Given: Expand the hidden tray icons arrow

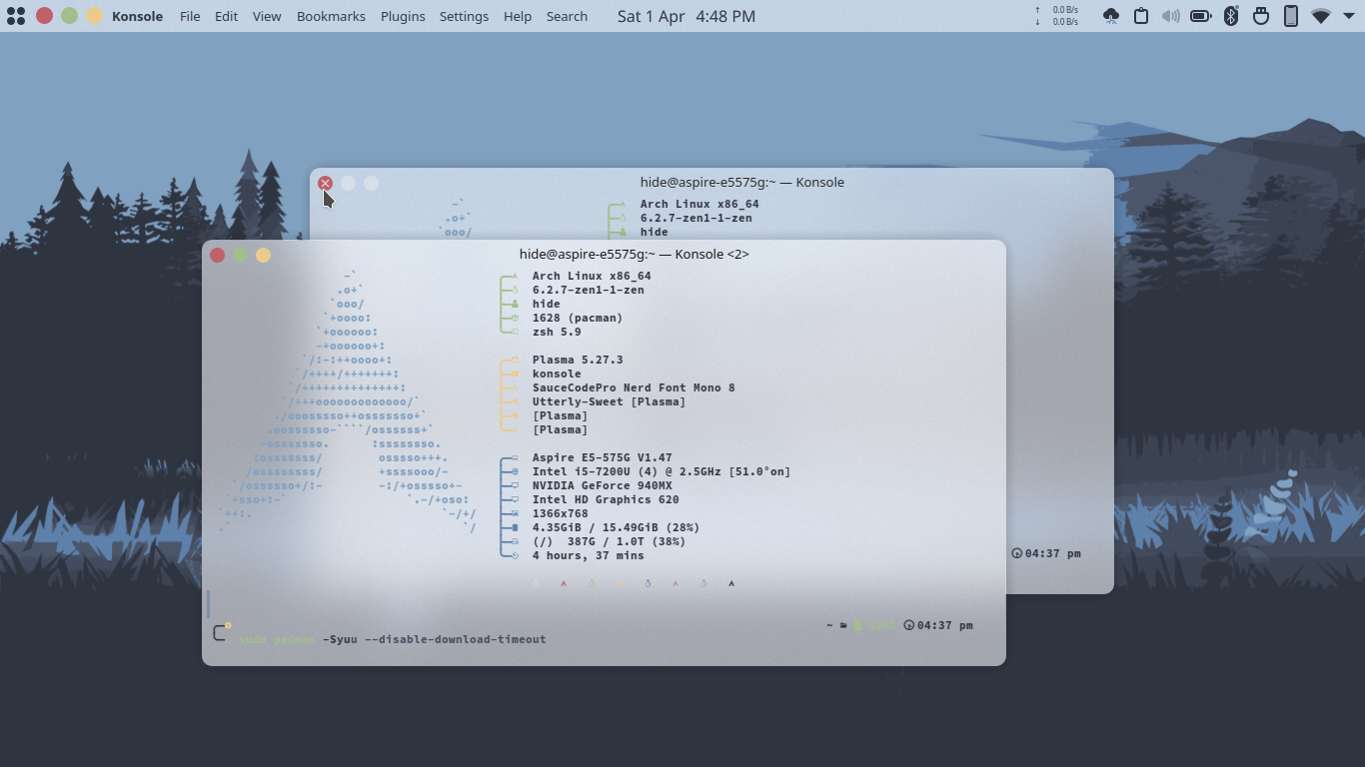Looking at the screenshot, I should pyautogui.click(x=1348, y=16).
